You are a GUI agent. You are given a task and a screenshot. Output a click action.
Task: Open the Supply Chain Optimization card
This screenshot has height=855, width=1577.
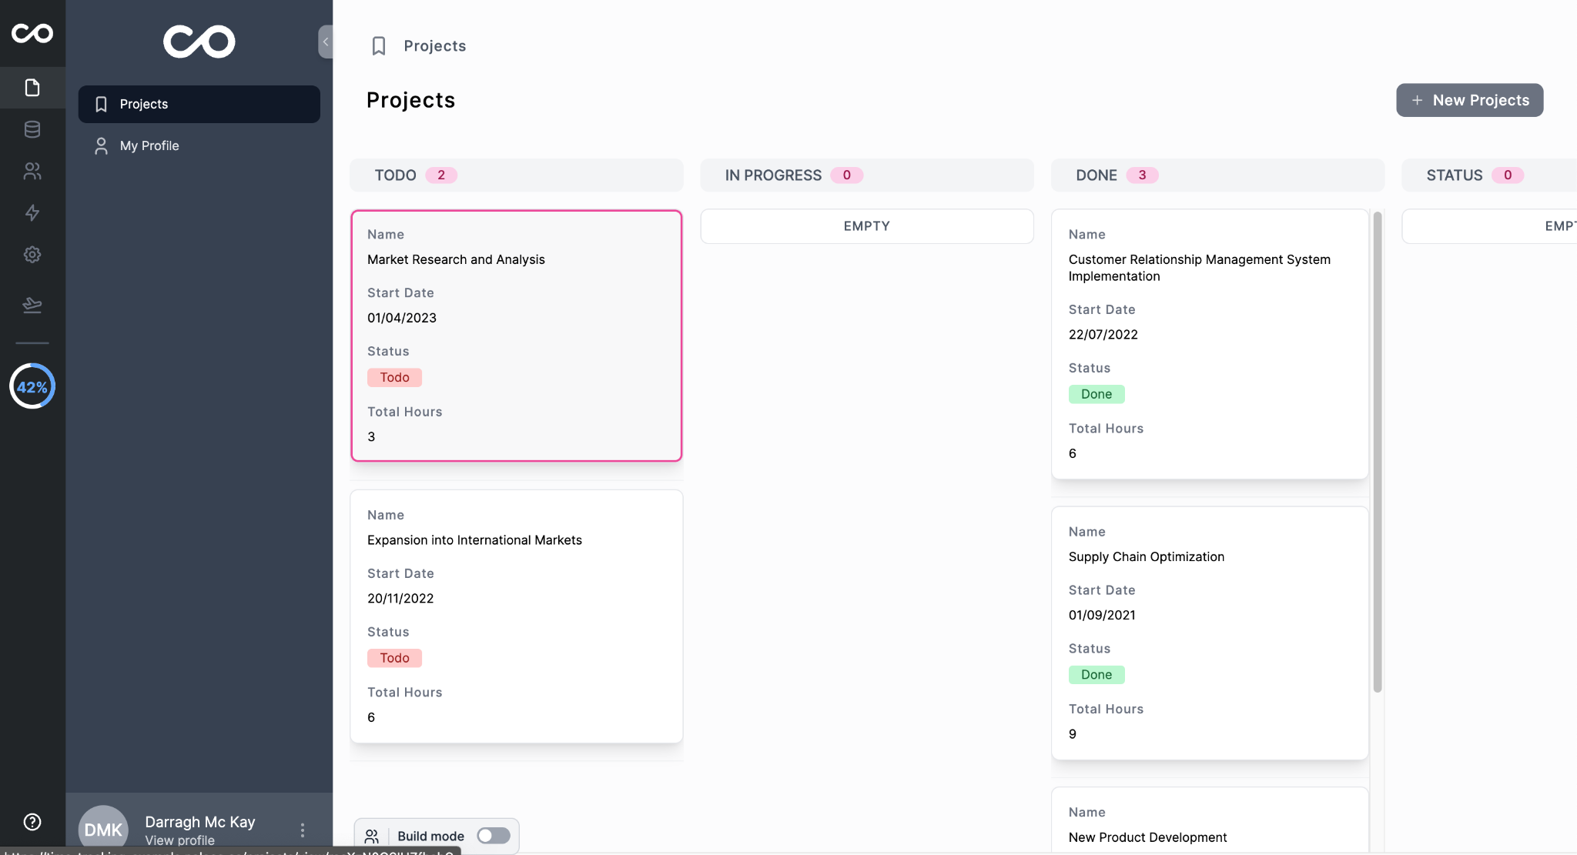[x=1209, y=633]
